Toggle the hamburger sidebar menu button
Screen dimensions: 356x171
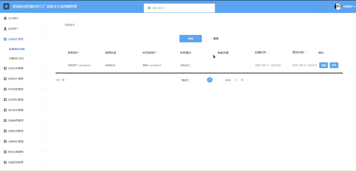tap(6, 6)
